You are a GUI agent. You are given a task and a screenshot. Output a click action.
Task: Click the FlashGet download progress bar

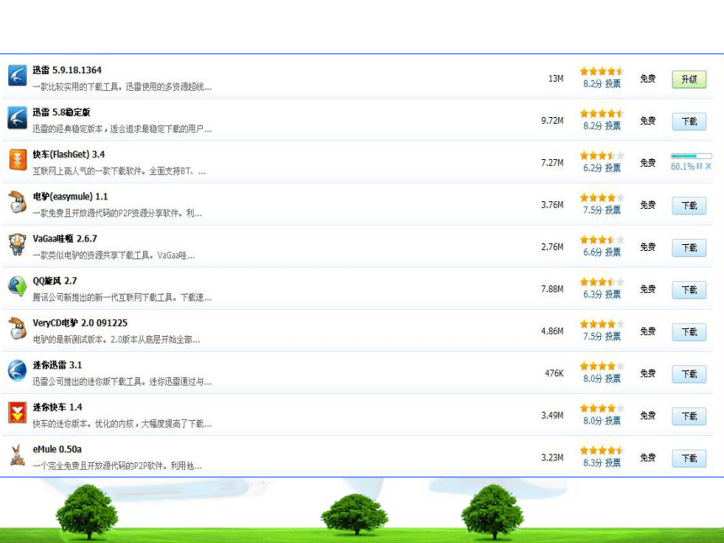click(x=691, y=157)
